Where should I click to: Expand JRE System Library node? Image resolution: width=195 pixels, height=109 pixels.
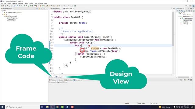coord(3,12)
